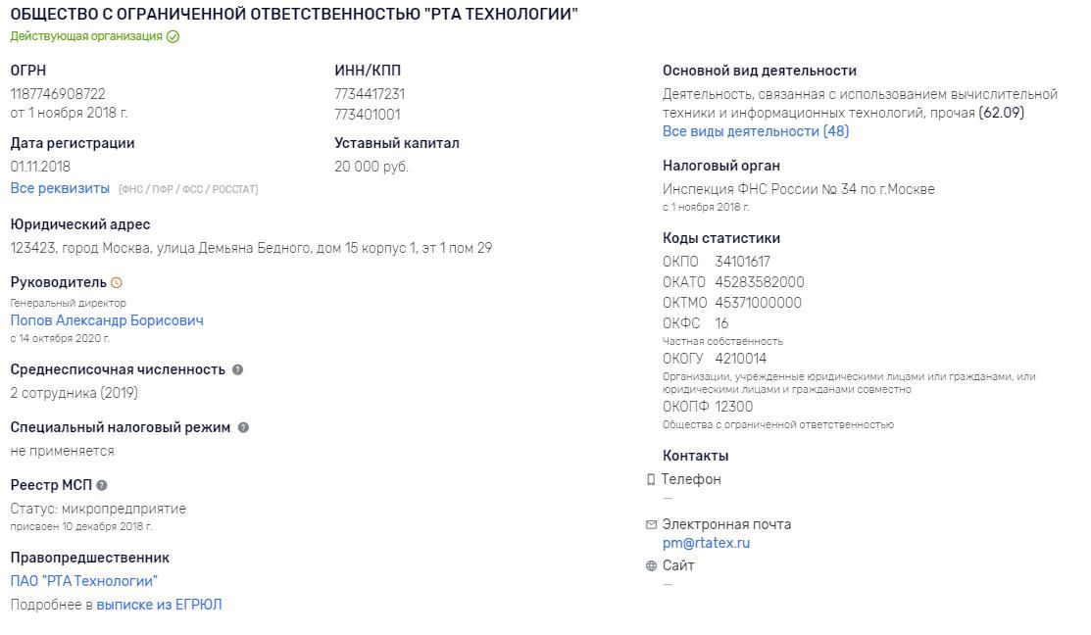Click the clock icon next to Руководитель
This screenshot has width=1091, height=635.
point(117,283)
